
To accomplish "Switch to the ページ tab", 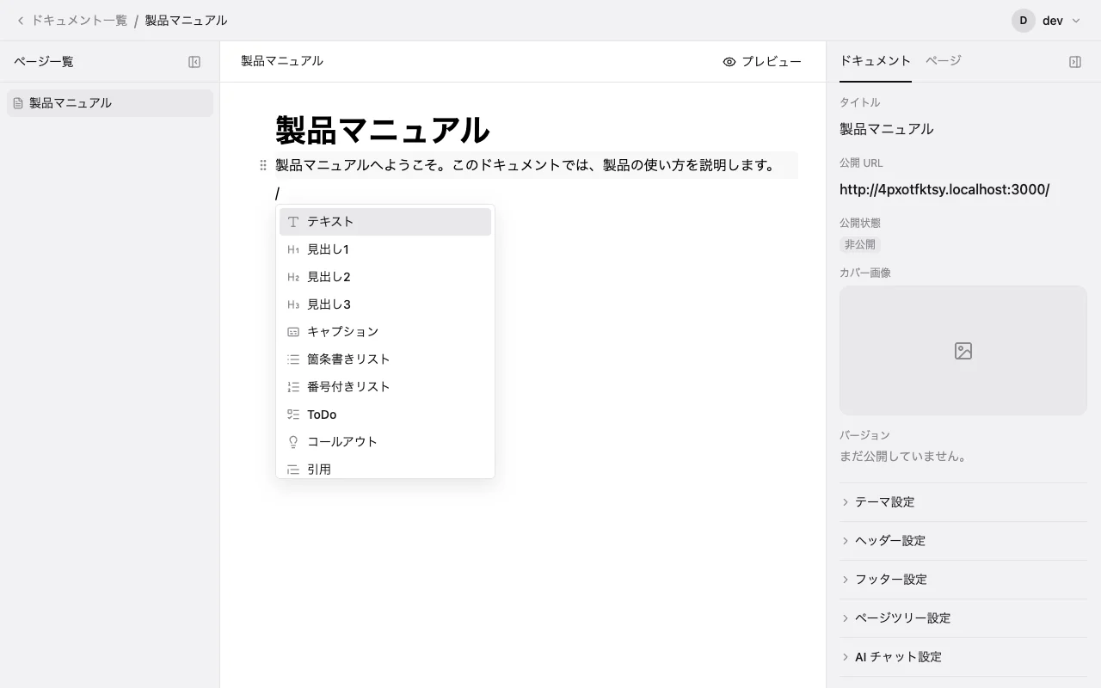I will pyautogui.click(x=944, y=61).
